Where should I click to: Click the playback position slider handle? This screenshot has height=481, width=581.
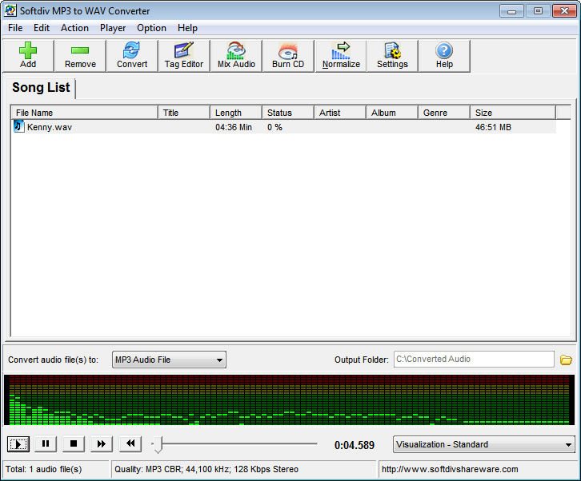158,444
